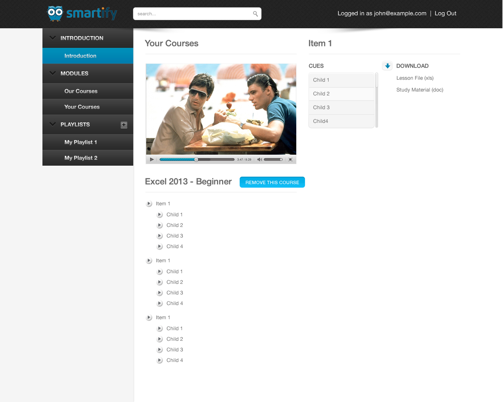The width and height of the screenshot is (503, 402).
Task: Play Child 1 under the third Item 1
Action: click(160, 329)
